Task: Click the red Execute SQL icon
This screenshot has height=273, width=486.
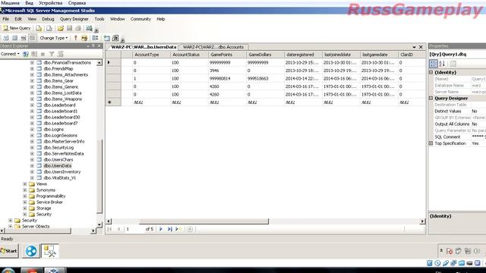Action: [x=76, y=38]
